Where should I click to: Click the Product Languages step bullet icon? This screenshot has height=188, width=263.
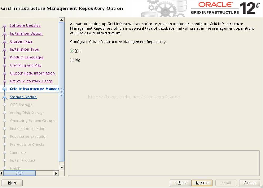[5, 57]
